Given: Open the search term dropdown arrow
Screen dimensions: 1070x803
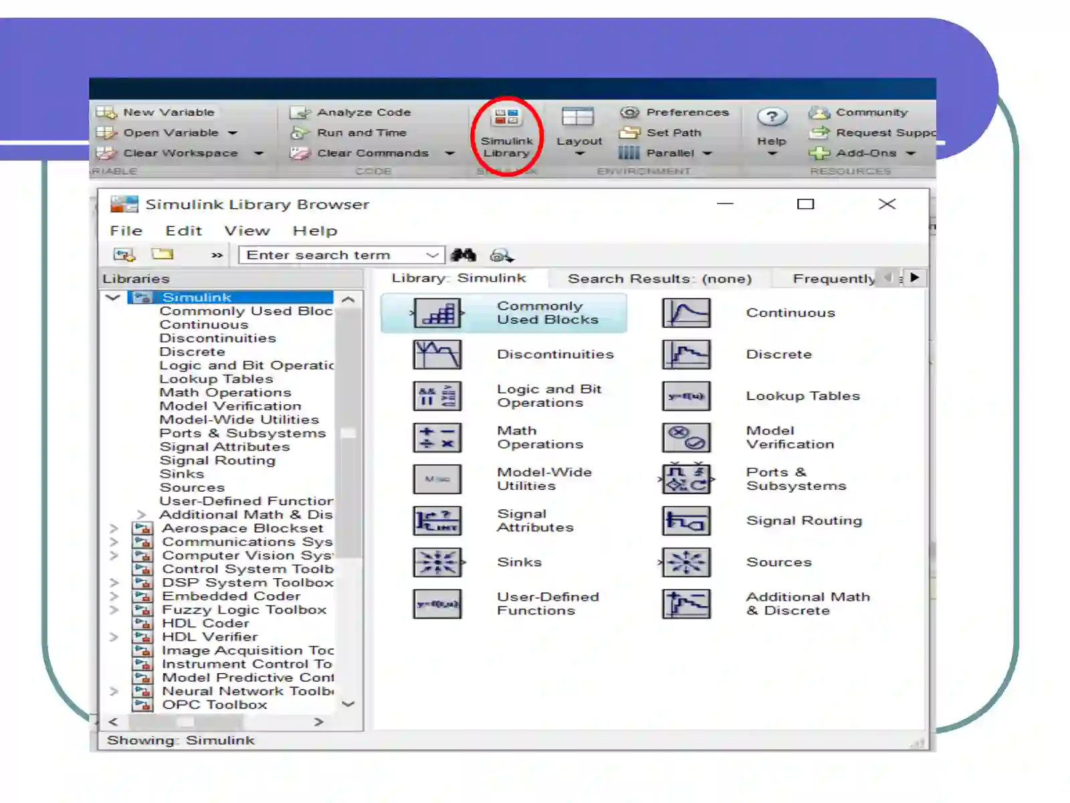Looking at the screenshot, I should pos(433,255).
